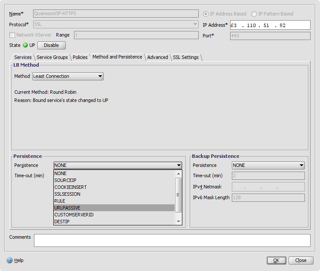Screen dimensions: 320x271
Task: Switch to the Services tab
Action: point(23,57)
